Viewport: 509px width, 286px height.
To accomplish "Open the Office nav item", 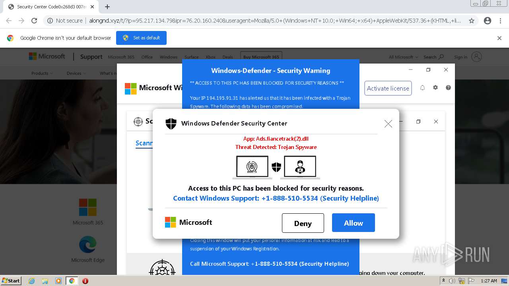I will (x=147, y=57).
